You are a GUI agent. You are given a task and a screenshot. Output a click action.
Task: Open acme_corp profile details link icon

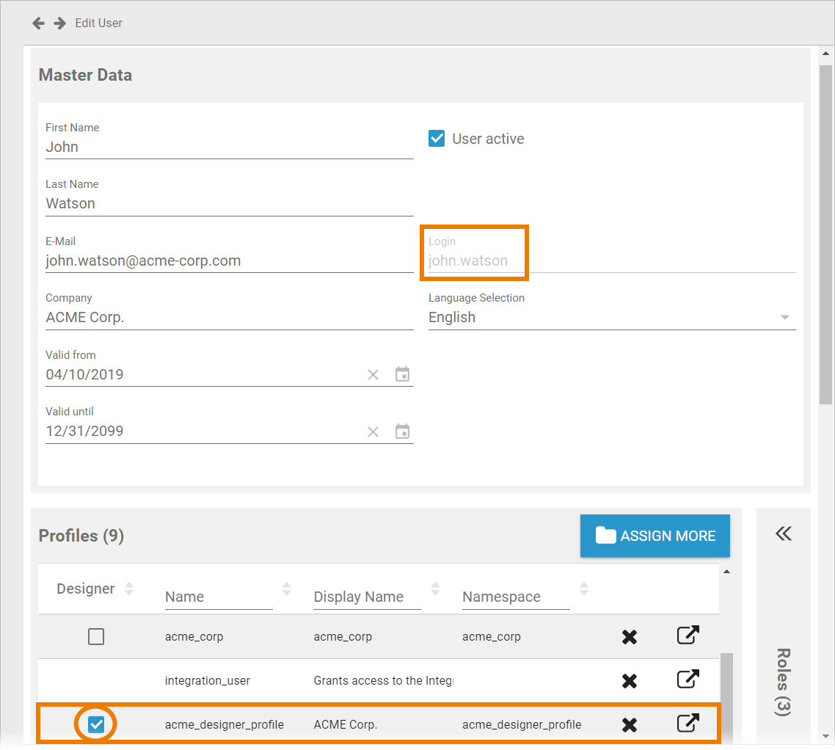(688, 636)
